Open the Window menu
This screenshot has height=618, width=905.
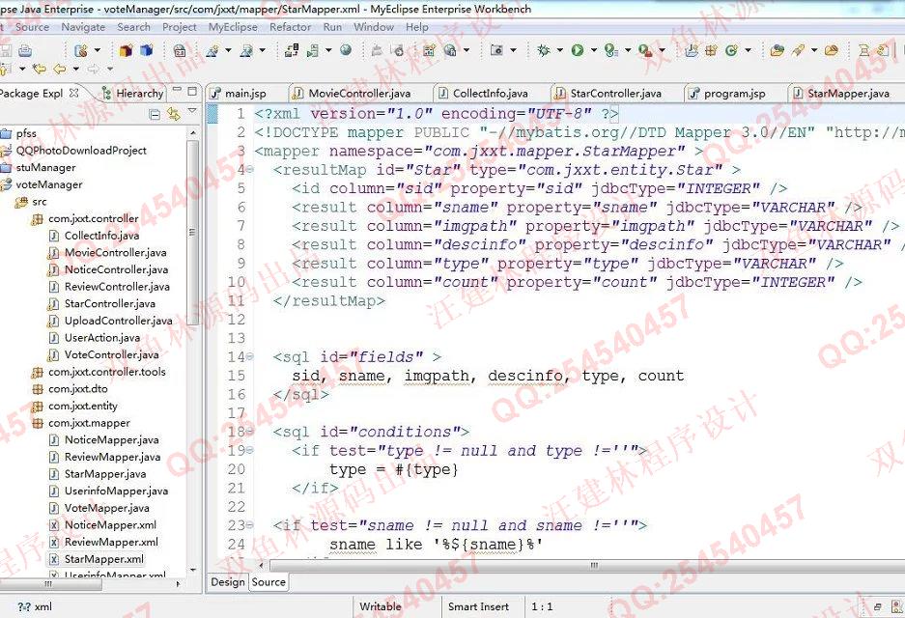[x=374, y=27]
